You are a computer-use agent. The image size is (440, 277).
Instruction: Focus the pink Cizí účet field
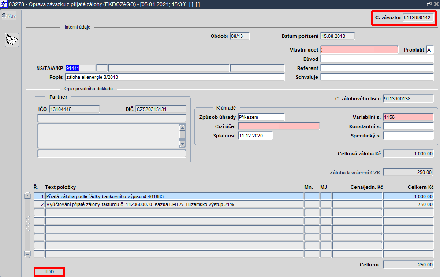279,126
